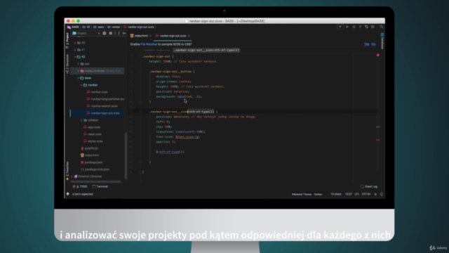Click UTF-8 encoding in status bar
Image resolution: width=449 pixels, height=253 pixels.
pyautogui.click(x=366, y=194)
